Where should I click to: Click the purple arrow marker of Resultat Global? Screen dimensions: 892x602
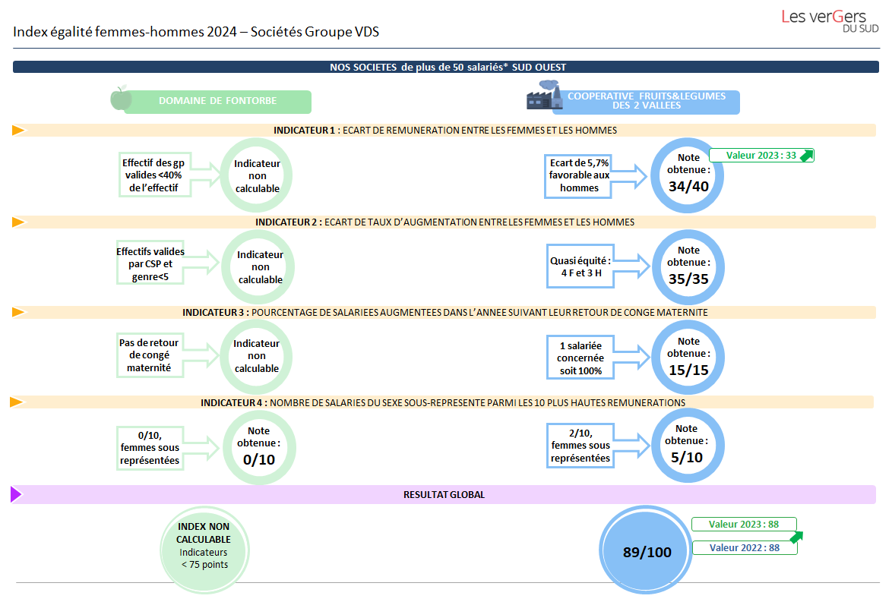point(16,494)
